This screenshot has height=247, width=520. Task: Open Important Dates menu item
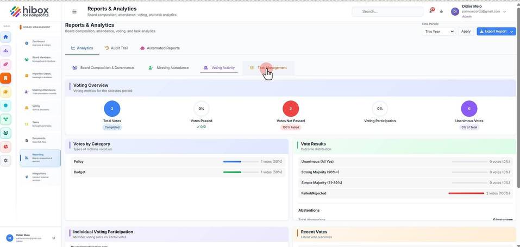[x=40, y=75]
